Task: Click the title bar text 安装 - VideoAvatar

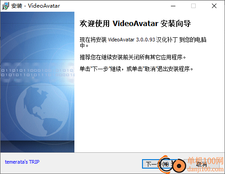Action: tap(36, 6)
